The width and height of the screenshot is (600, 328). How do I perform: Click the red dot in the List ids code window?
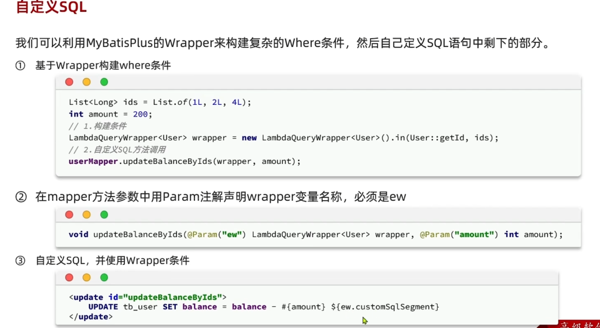point(69,82)
